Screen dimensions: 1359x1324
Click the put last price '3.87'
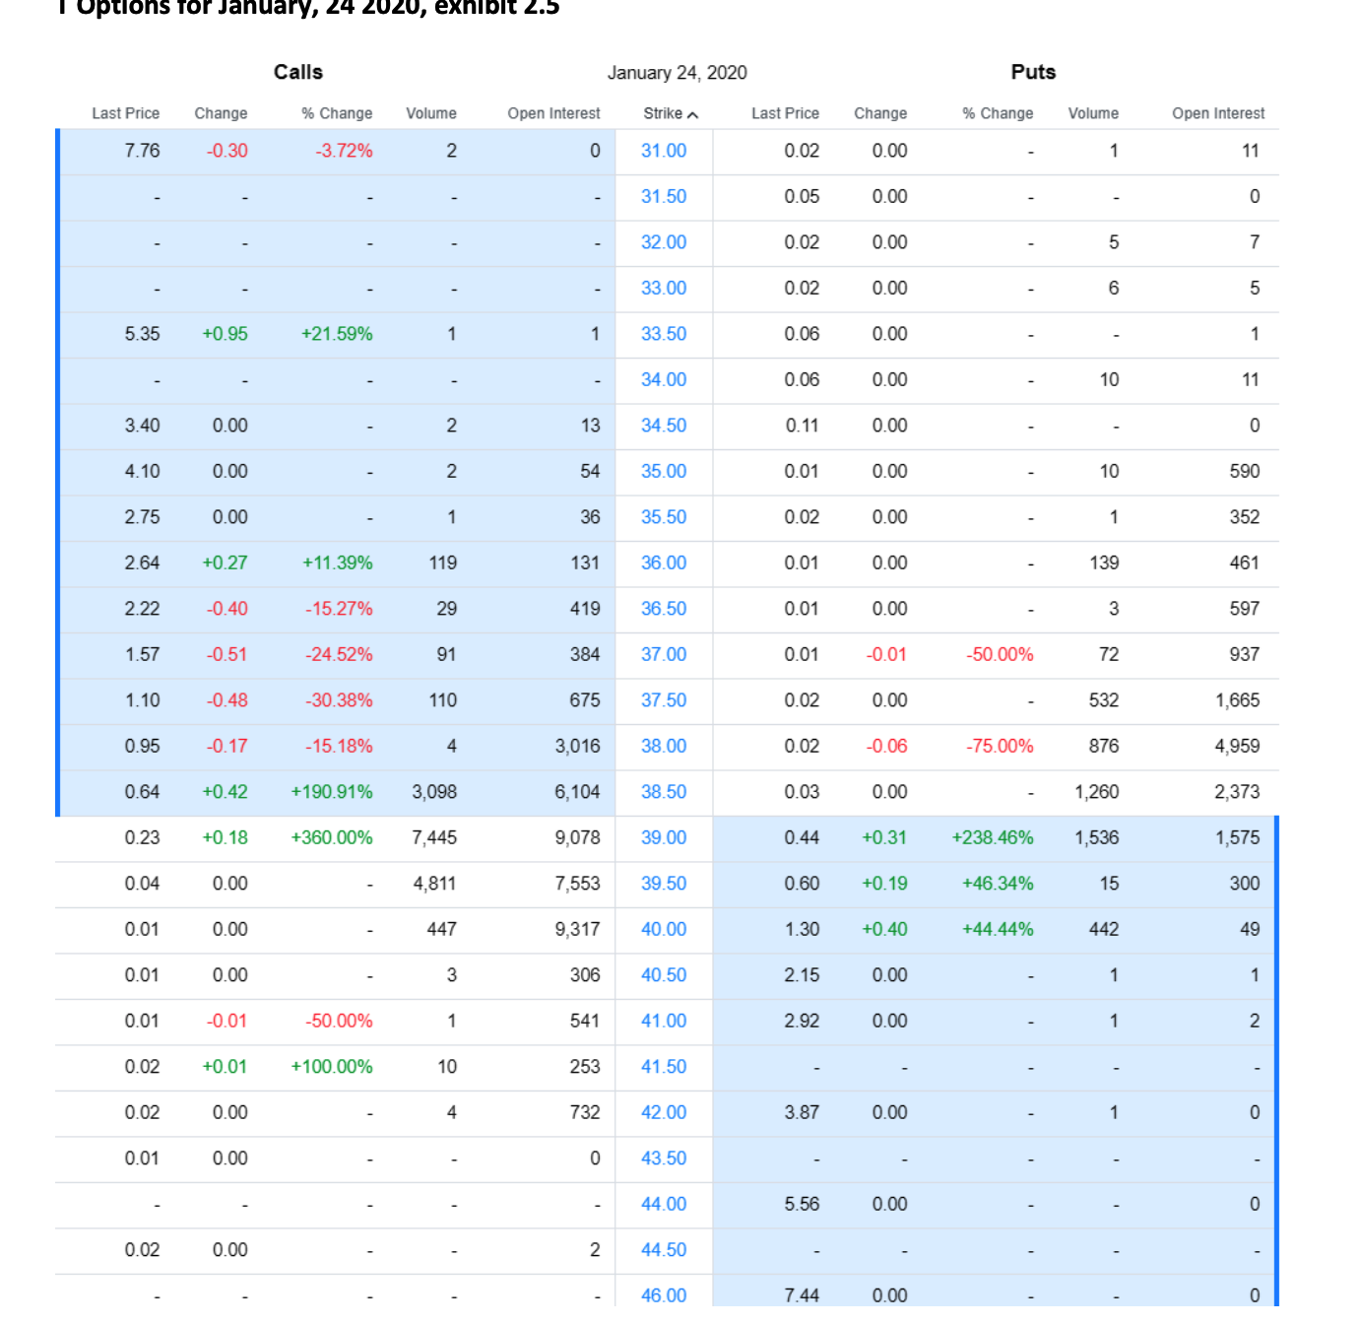click(802, 1112)
